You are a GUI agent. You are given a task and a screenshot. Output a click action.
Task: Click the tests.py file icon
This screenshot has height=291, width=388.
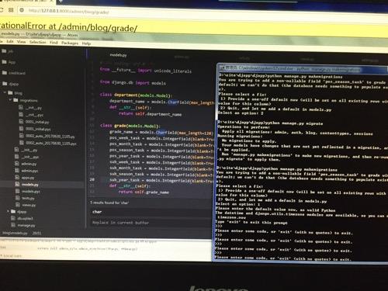point(18,198)
